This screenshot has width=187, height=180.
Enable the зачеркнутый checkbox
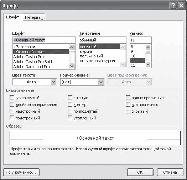[12, 98]
